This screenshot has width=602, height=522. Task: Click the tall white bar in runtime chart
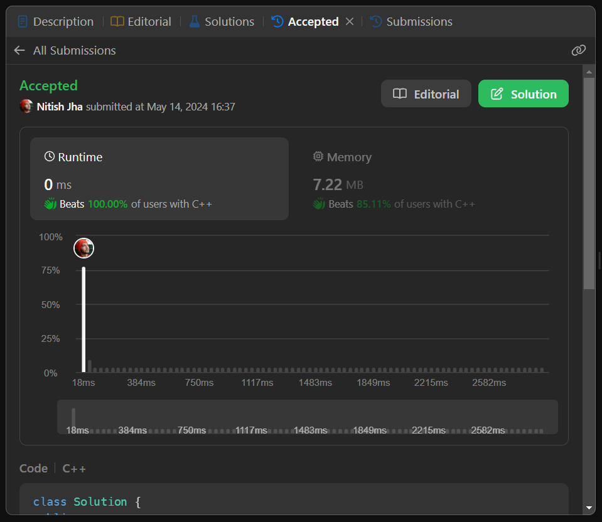83,320
